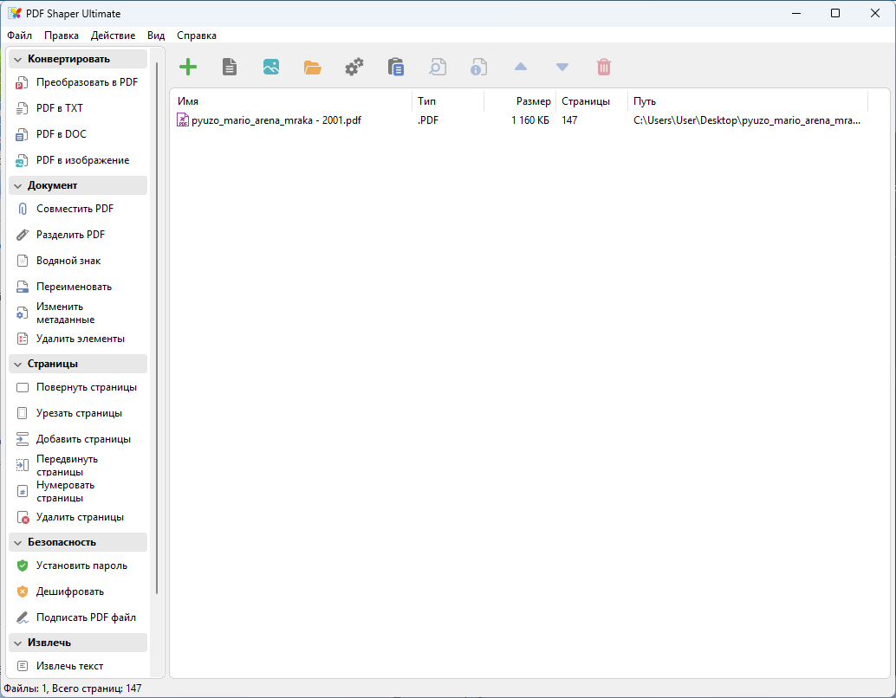Select Разделить PDF in the sidebar
Image resolution: width=896 pixels, height=698 pixels.
[x=70, y=235]
